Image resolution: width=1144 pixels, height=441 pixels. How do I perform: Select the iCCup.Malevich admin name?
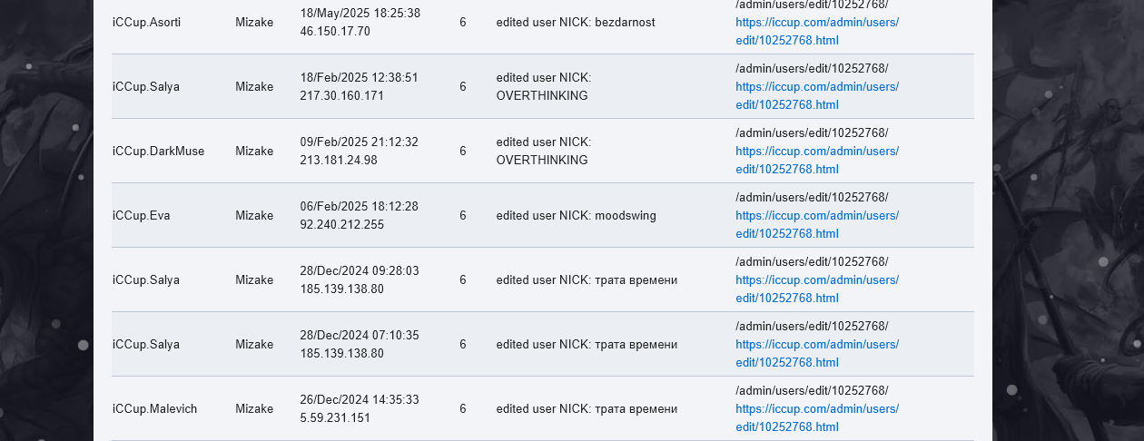[154, 408]
